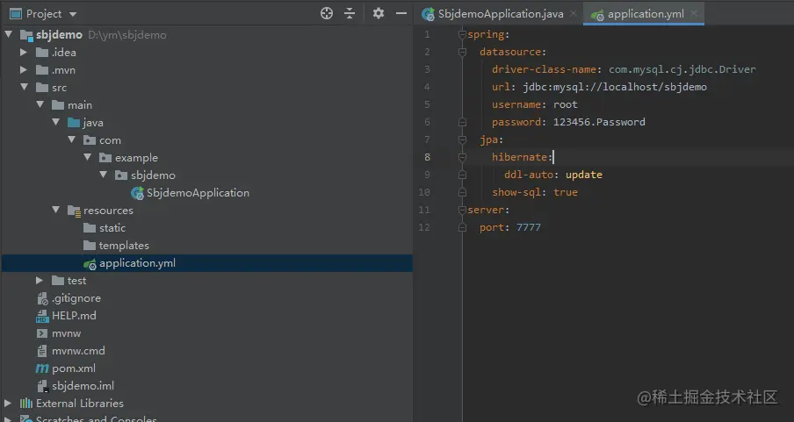Select the static folder
794x422 pixels.
point(112,228)
